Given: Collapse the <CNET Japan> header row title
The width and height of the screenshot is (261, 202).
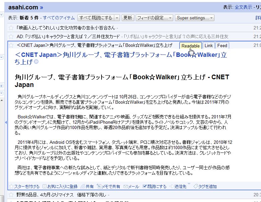Looking at the screenshot, I should 94,45.
